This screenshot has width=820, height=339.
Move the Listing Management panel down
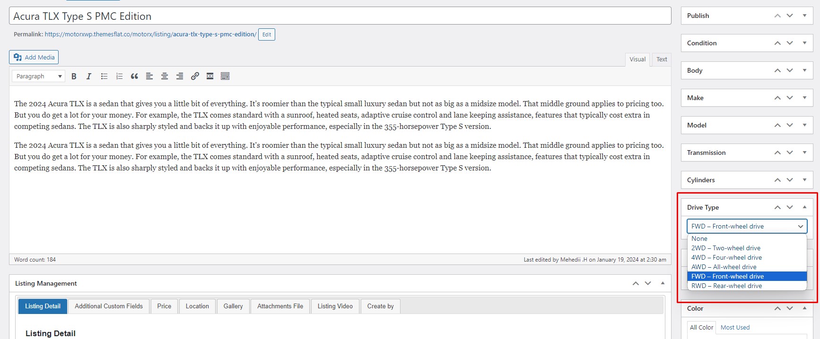pyautogui.click(x=648, y=283)
